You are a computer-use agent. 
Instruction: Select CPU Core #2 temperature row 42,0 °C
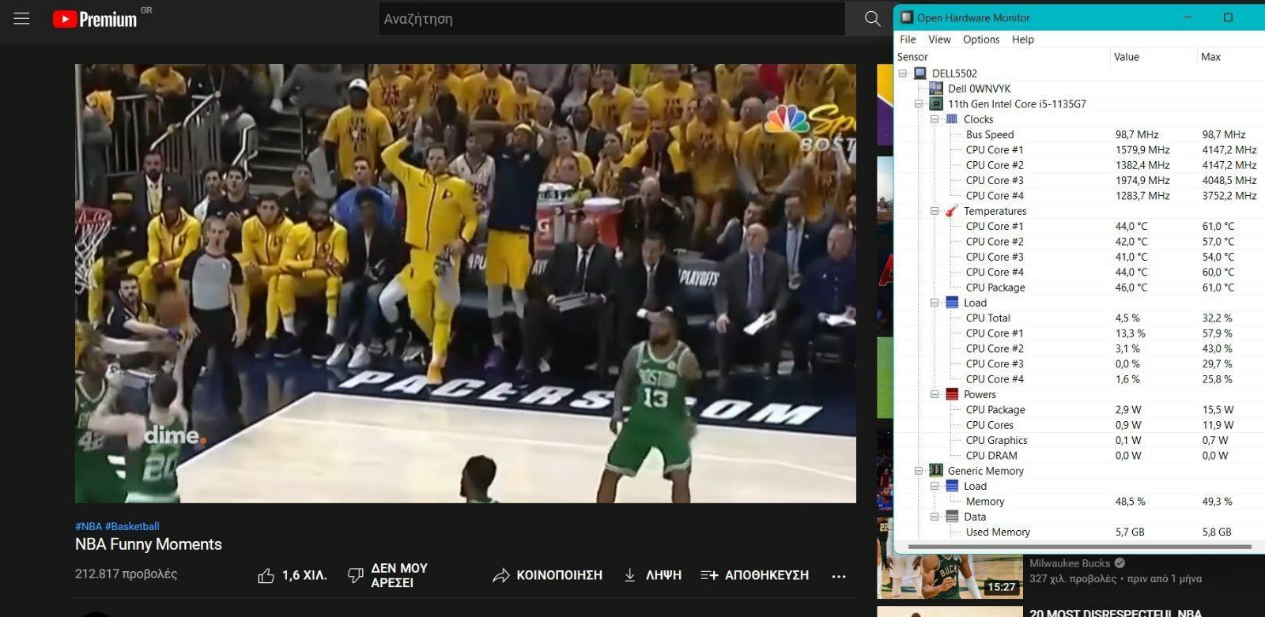1079,242
